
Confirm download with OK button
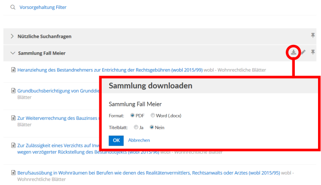pyautogui.click(x=116, y=141)
